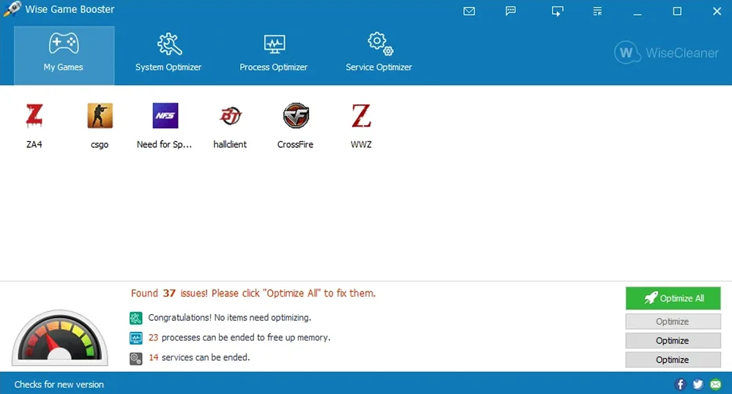This screenshot has height=394, width=732.
Task: Click the mail envelope icon in title bar
Action: (x=469, y=11)
